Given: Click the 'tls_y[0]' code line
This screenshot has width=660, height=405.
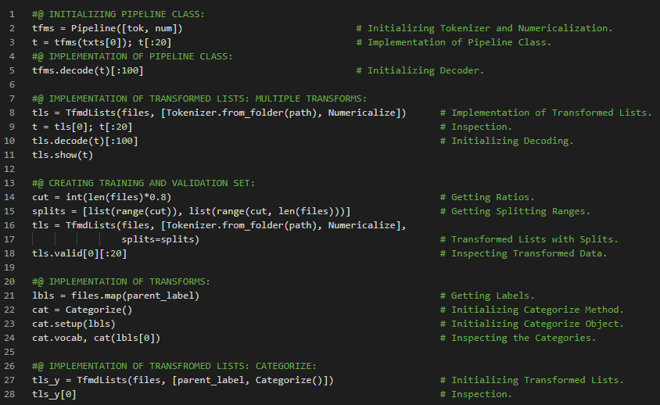Looking at the screenshot, I should coord(54,394).
